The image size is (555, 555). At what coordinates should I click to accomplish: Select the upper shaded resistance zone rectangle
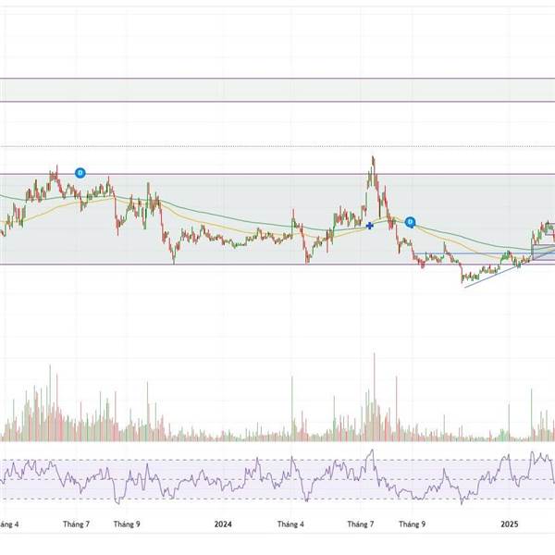[x=277, y=91]
